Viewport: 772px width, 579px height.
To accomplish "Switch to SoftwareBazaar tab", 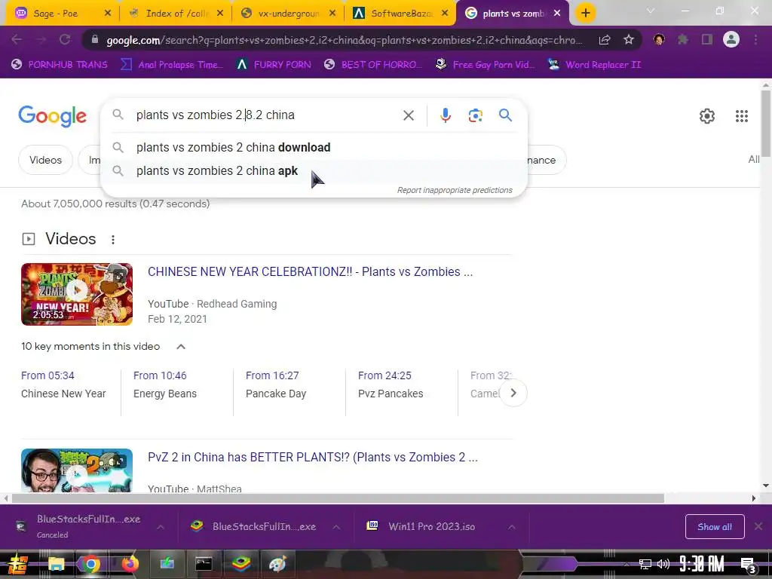I will 400,14.
